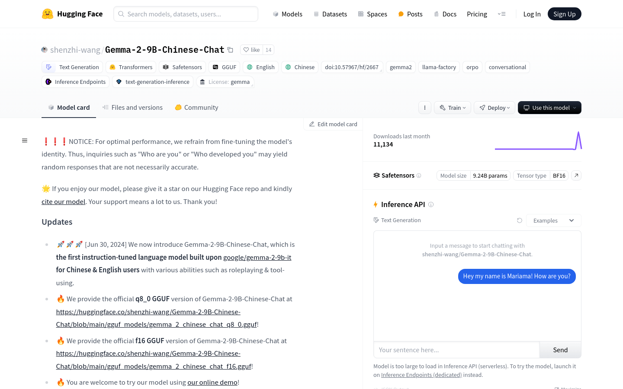Open the Deploy dropdown

(x=495, y=108)
